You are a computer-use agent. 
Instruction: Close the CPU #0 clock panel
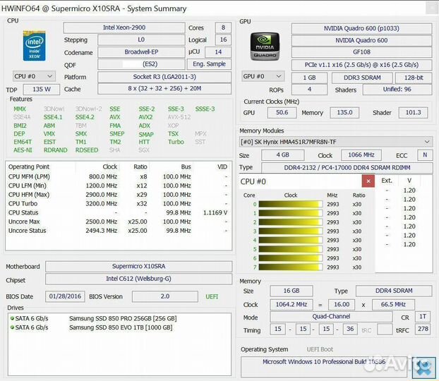368,181
